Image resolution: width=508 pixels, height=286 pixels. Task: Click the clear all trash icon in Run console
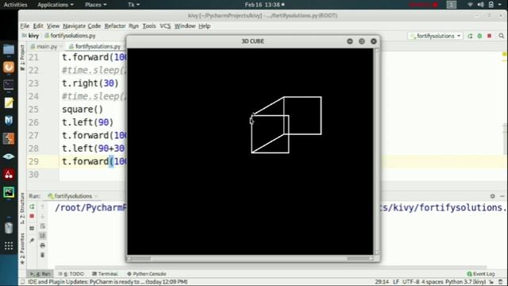(42, 255)
